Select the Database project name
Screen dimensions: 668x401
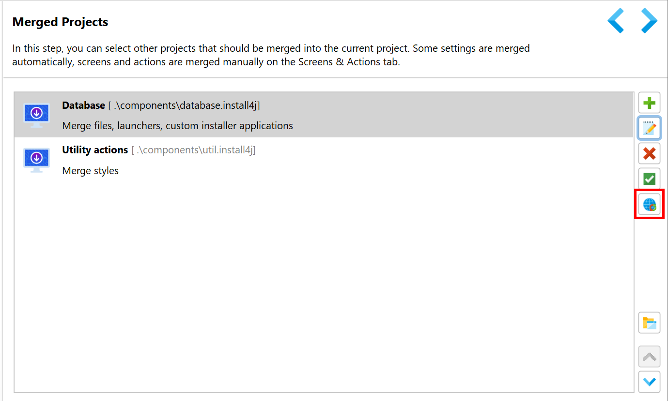click(83, 105)
